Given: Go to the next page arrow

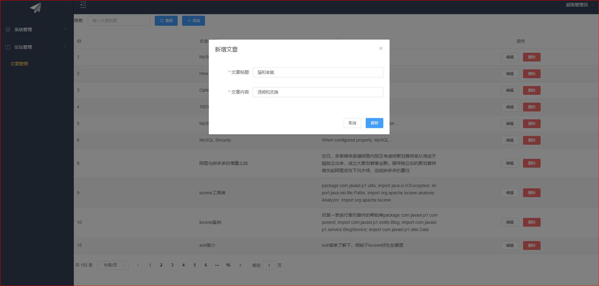Looking at the screenshot, I should point(240,265).
